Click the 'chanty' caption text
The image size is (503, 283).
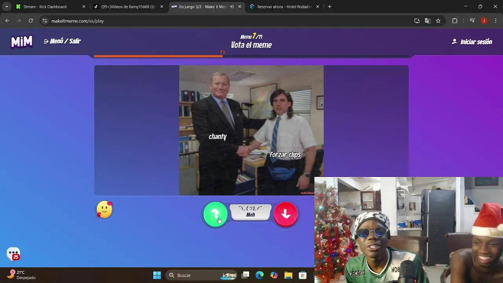[218, 137]
